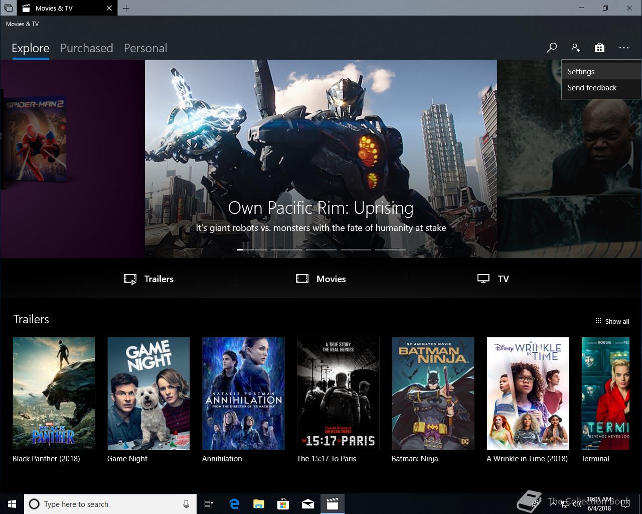Click 'A Wrinkle in Time (2018)' title text
The width and height of the screenshot is (642, 514).
click(x=527, y=459)
